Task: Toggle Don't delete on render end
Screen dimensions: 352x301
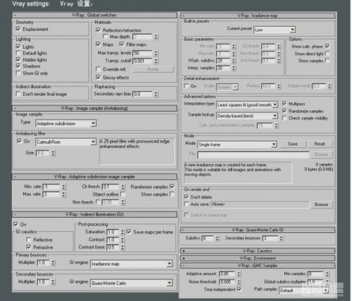Action: coord(187,196)
